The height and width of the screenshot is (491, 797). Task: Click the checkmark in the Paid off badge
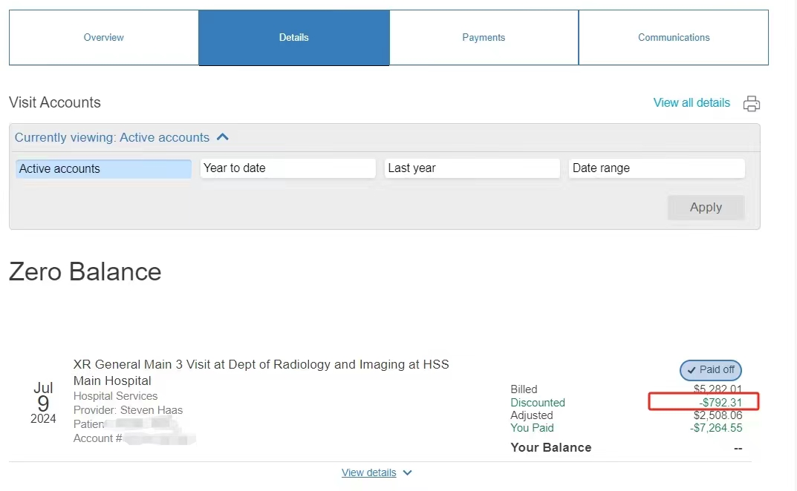click(x=692, y=369)
